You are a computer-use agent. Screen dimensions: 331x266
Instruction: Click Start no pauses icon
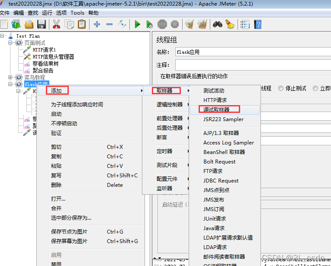pyautogui.click(x=150, y=24)
